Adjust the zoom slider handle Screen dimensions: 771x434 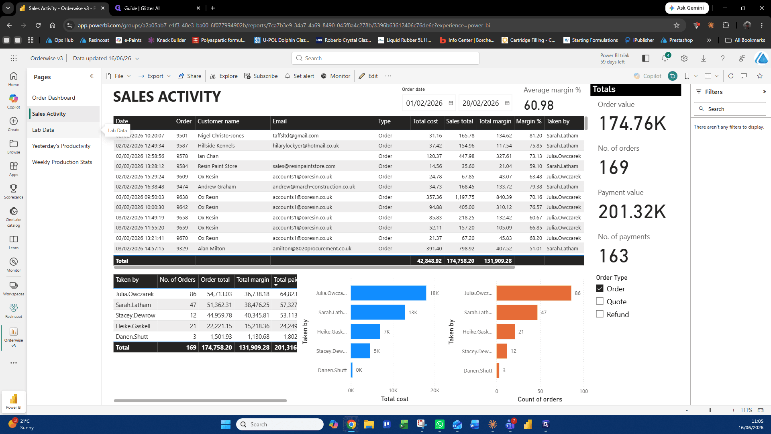710,410
